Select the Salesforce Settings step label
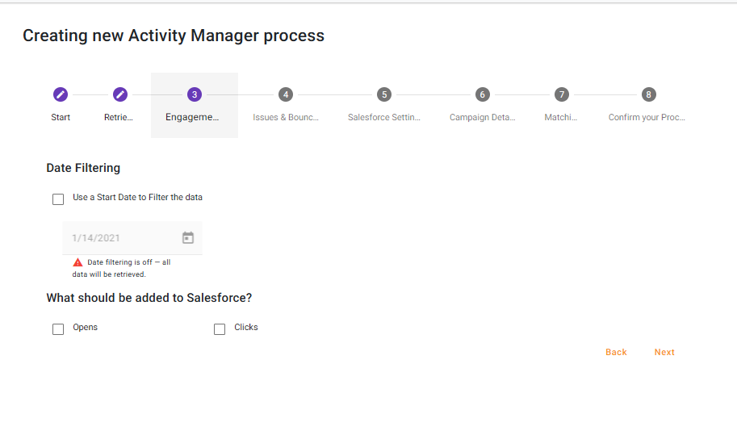 (384, 117)
